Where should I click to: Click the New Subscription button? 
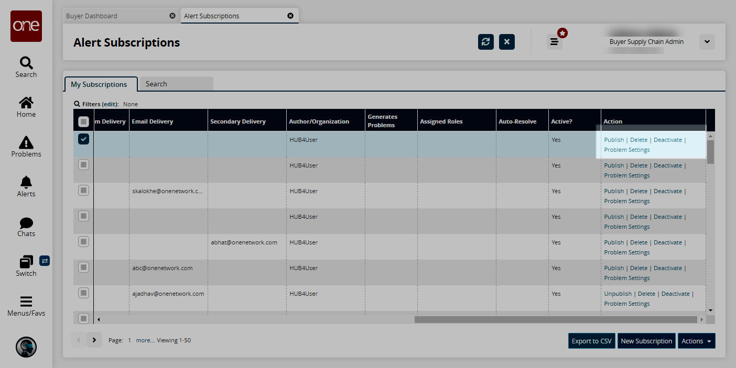pyautogui.click(x=646, y=341)
